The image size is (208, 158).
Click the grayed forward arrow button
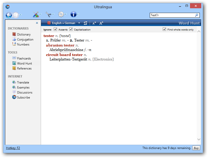point(16,15)
